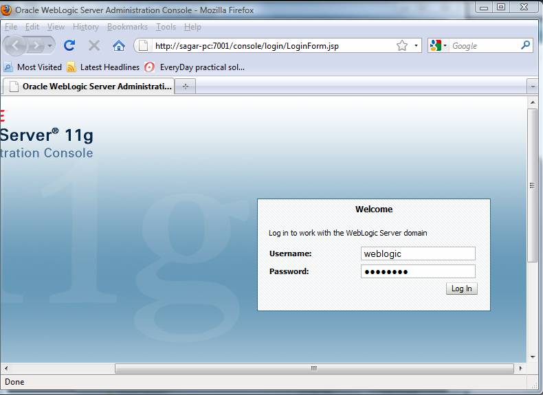Viewport: 543px width, 395px height.
Task: Click the vertical scrollbar thumb
Action: [x=533, y=185]
